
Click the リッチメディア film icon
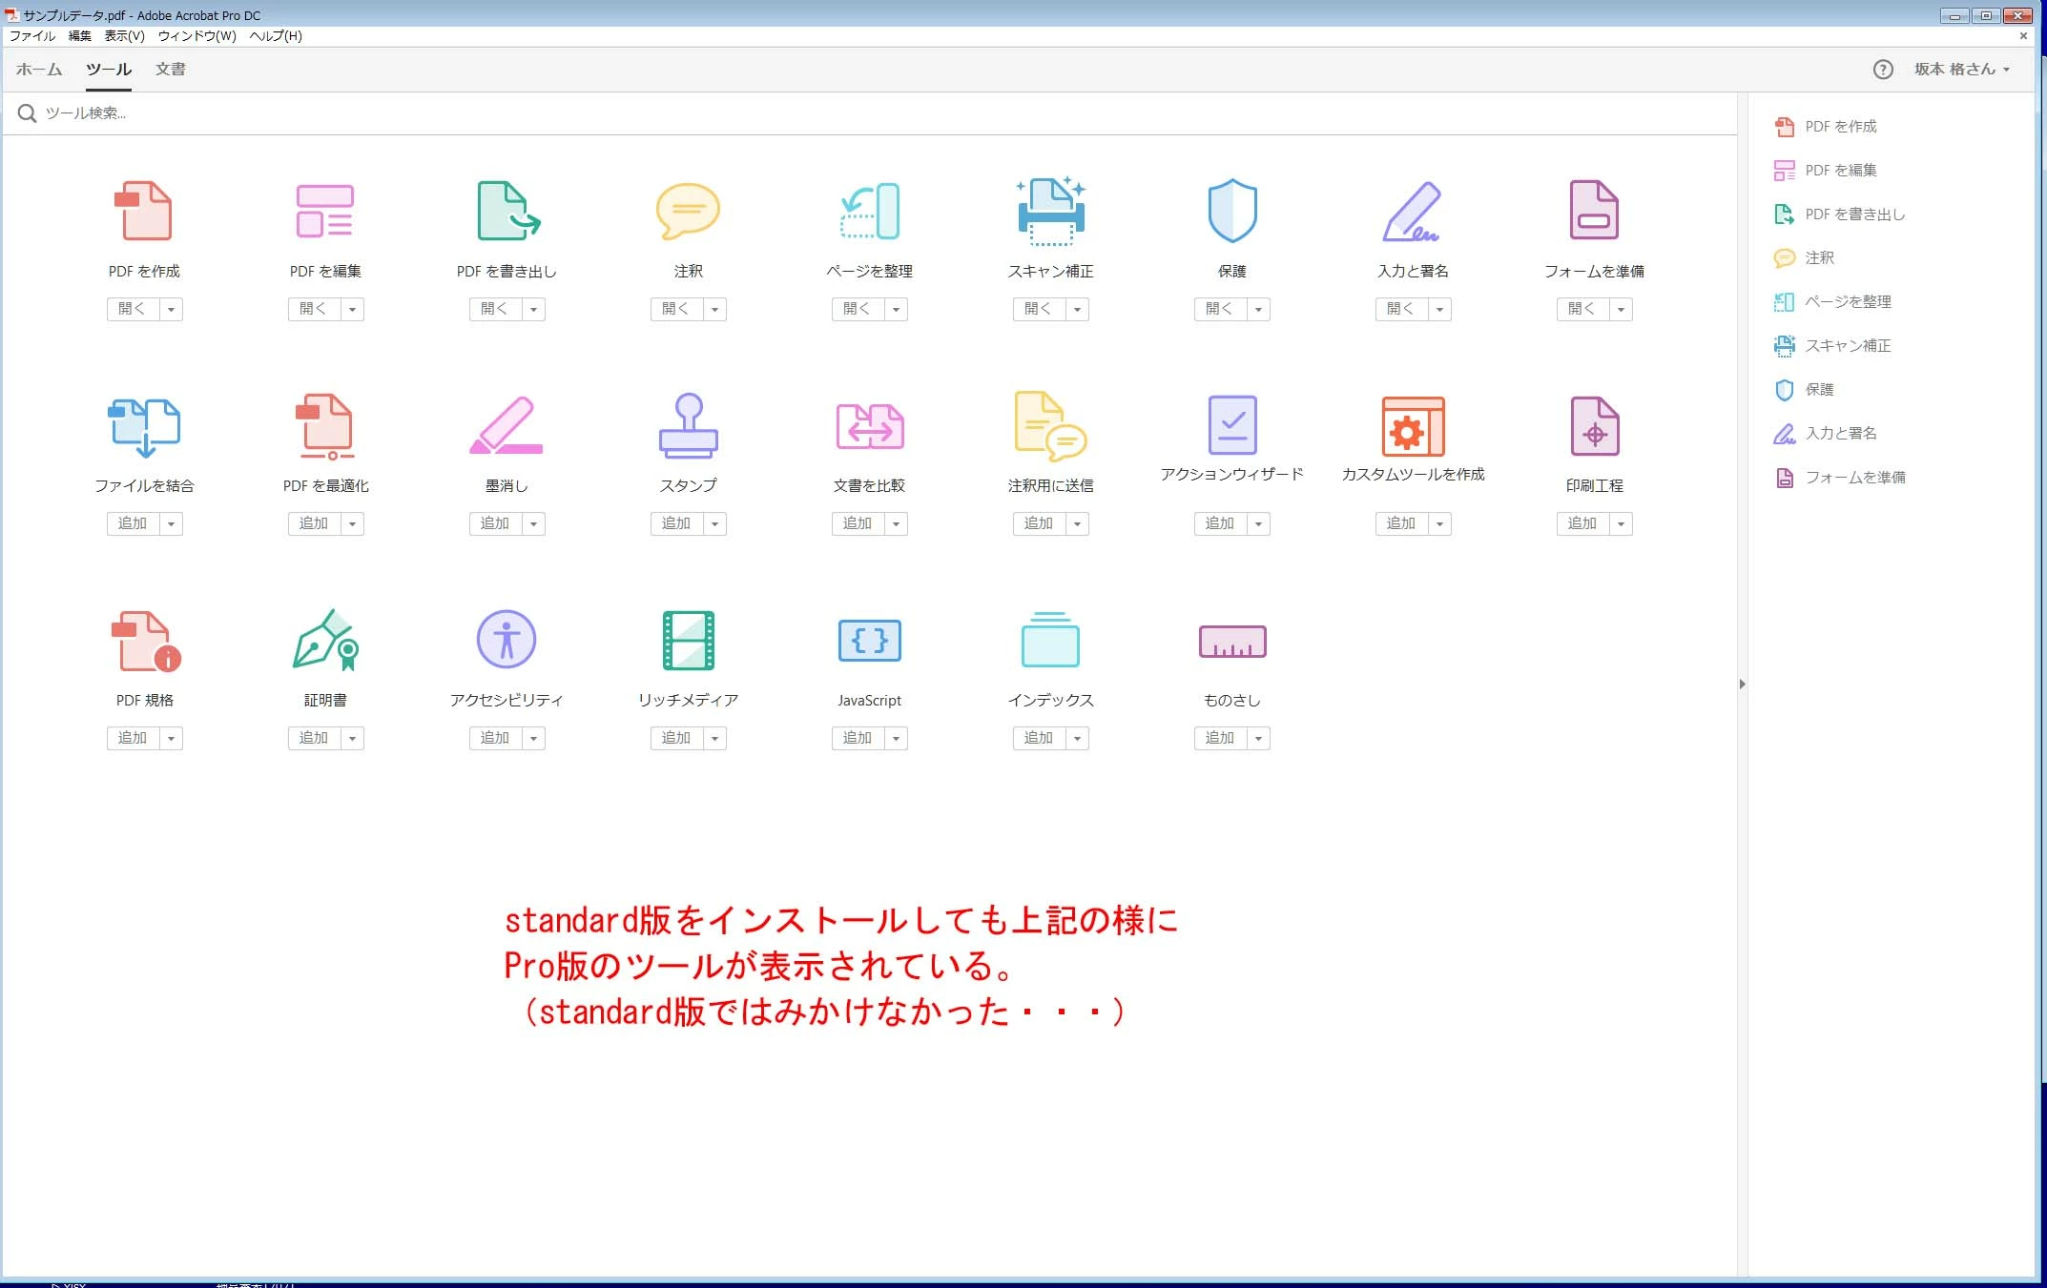(x=688, y=640)
